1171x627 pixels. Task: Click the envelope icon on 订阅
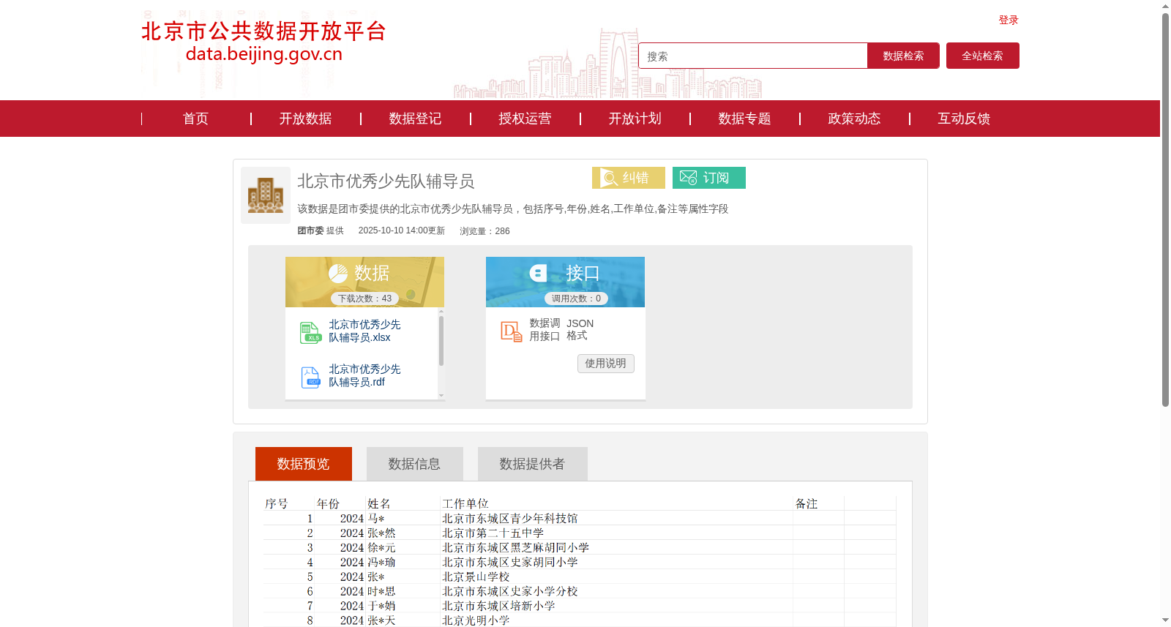click(688, 178)
